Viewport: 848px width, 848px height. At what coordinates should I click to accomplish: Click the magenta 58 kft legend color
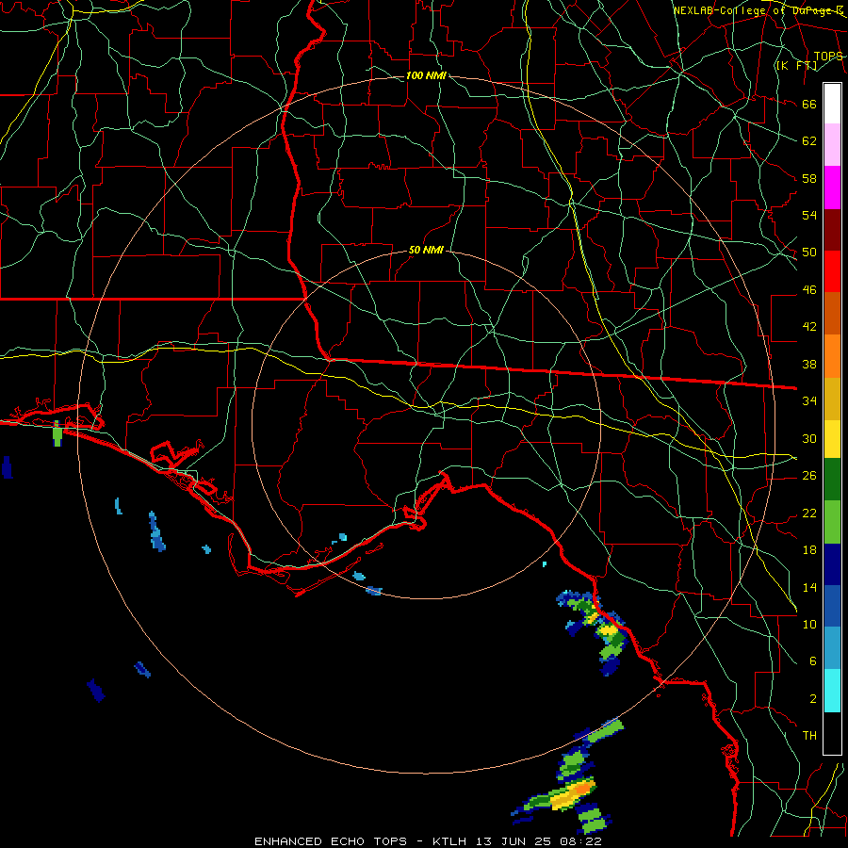[832, 188]
